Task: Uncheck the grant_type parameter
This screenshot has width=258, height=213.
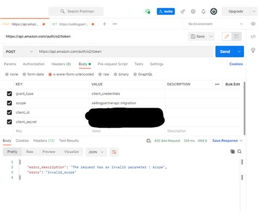Action: [9, 93]
